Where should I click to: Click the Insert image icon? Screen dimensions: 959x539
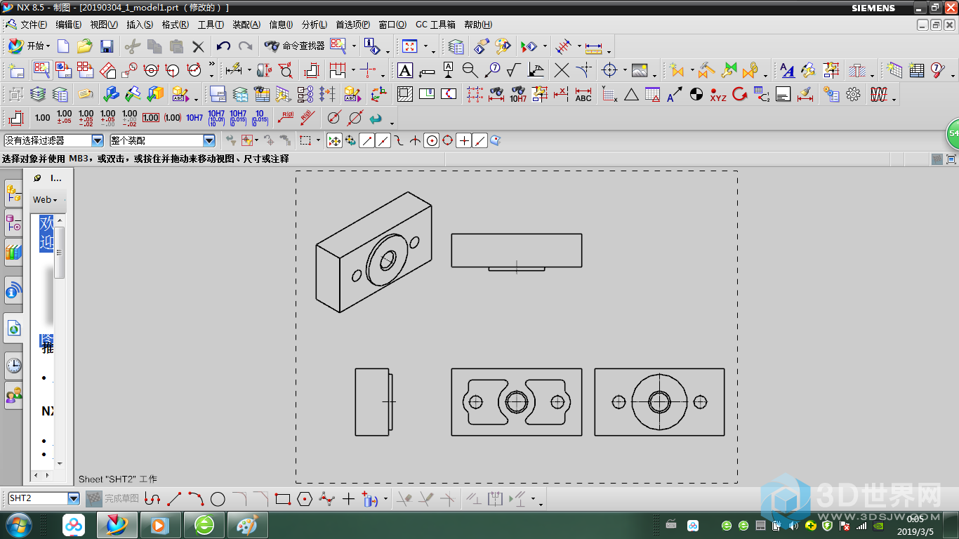[x=640, y=70]
